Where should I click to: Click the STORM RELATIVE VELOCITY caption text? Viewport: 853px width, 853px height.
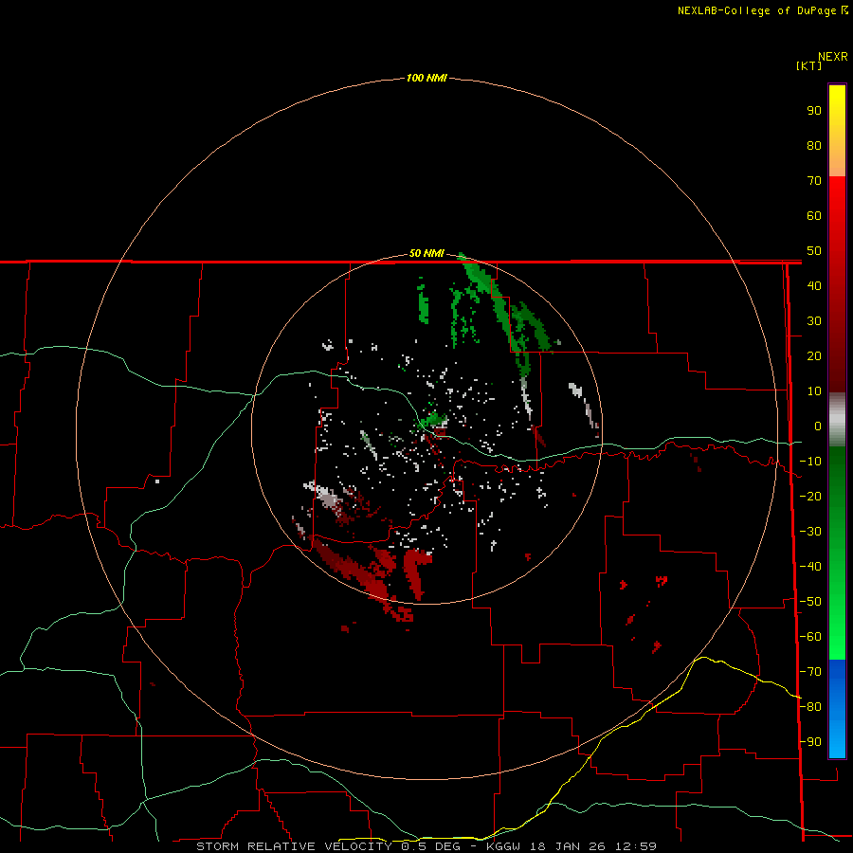(294, 846)
